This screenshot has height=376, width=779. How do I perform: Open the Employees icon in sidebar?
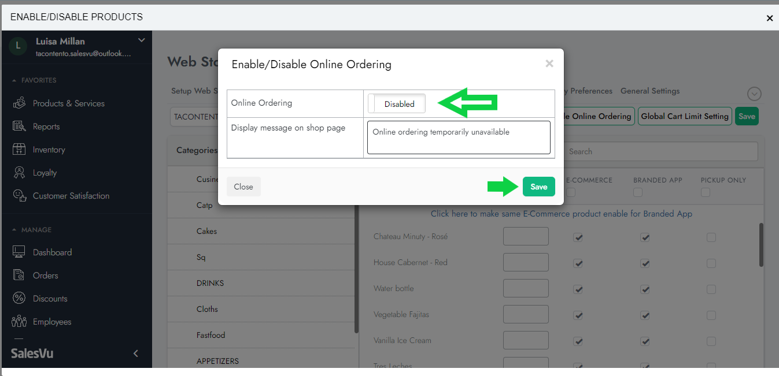point(19,322)
